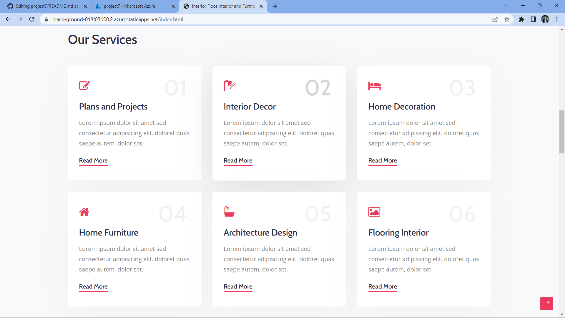
Task: Click the bed icon on Home Decoration card
Action: tap(374, 86)
